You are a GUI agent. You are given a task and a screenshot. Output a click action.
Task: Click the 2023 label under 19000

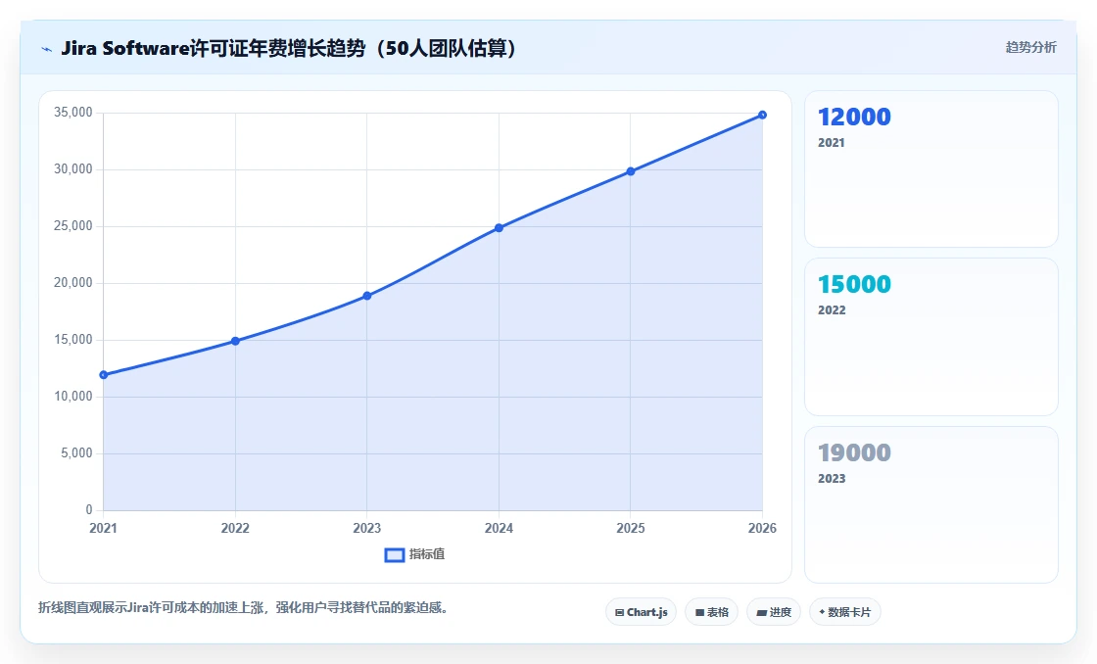tap(832, 479)
